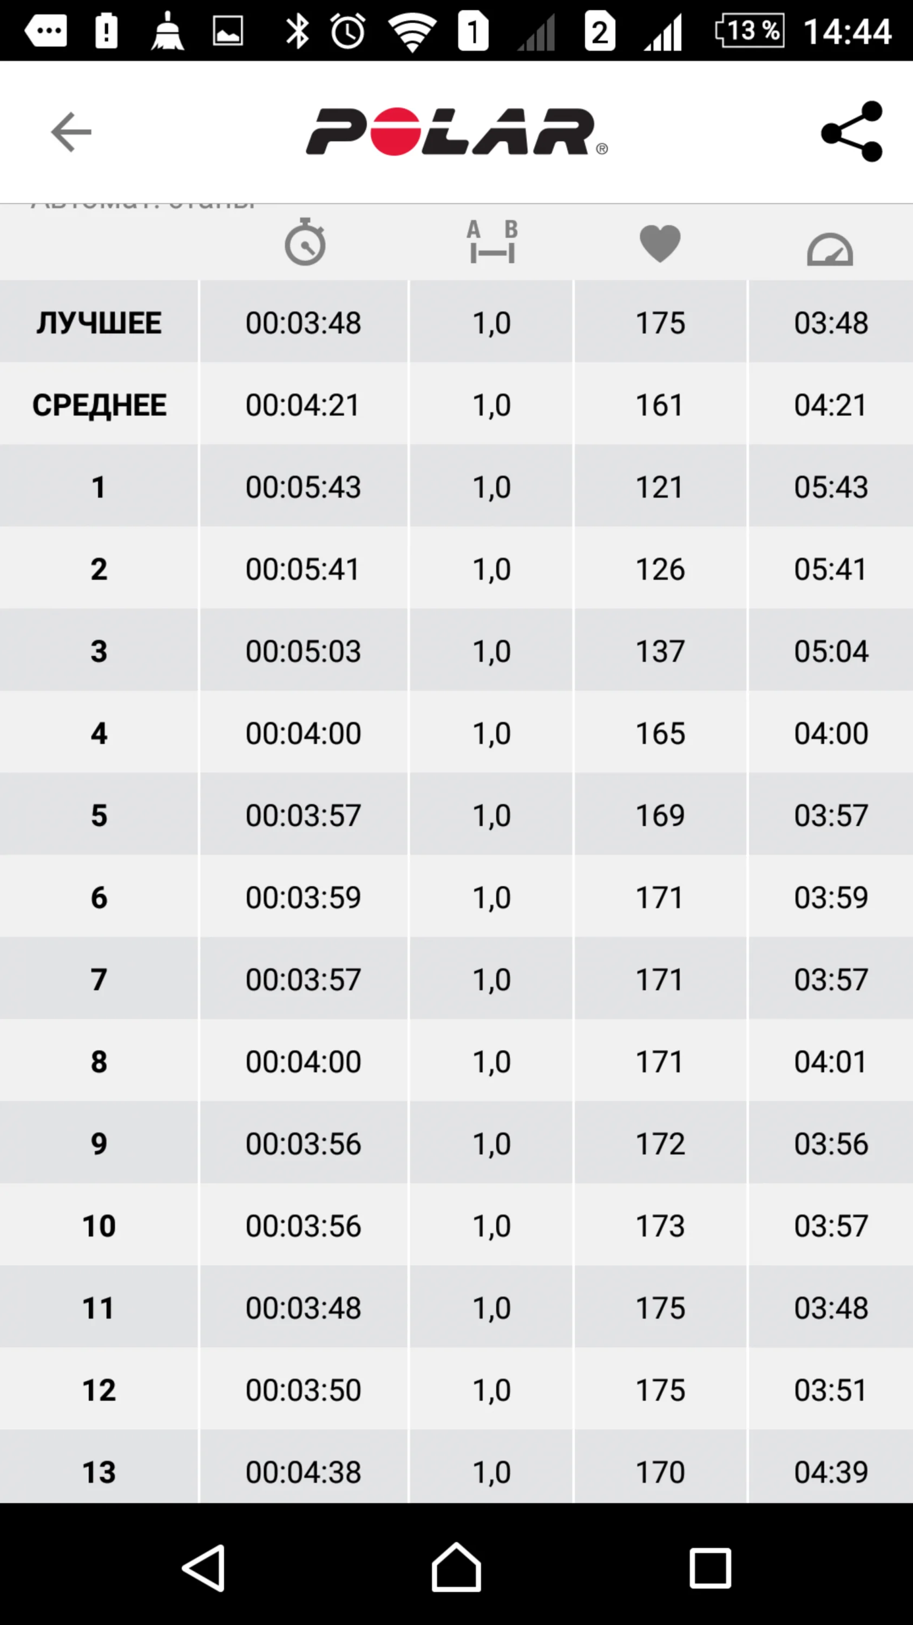Tap the heart rate column icon
The image size is (913, 1625).
tap(660, 244)
